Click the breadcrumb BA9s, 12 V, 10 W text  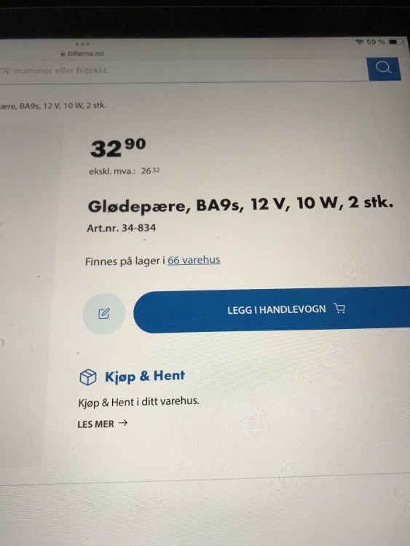click(x=52, y=106)
